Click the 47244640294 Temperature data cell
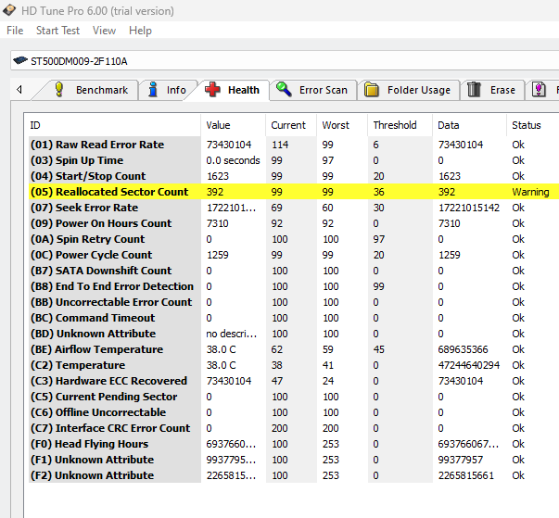This screenshot has height=518, width=559. (469, 365)
